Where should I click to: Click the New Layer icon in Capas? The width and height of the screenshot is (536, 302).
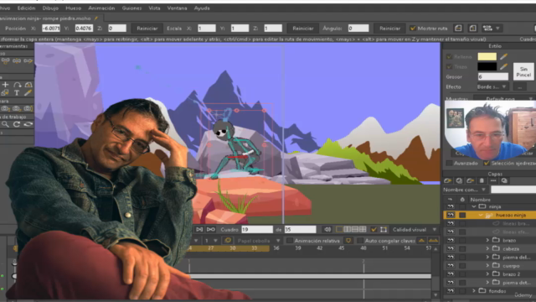447,180
